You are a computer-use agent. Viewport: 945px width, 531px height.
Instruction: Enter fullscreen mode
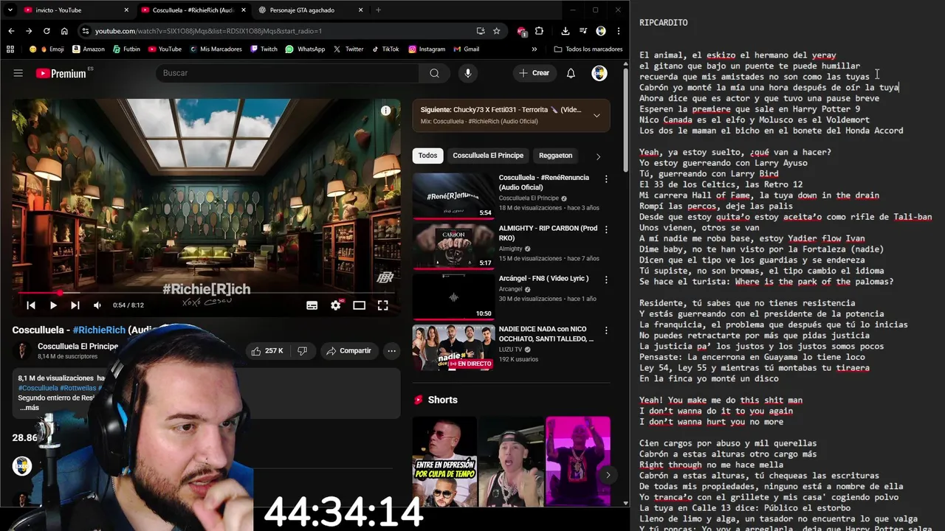click(x=382, y=305)
